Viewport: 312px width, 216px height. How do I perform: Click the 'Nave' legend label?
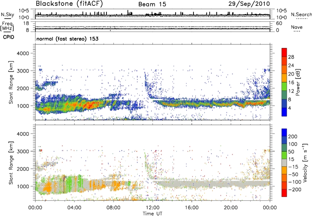point(297,27)
